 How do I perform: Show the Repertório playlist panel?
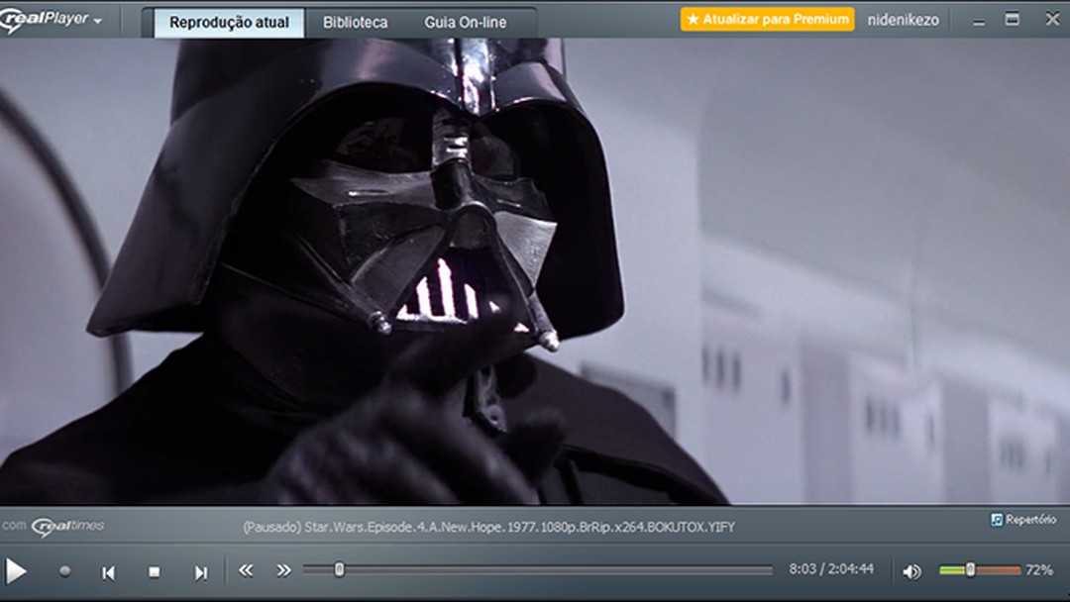(x=1023, y=519)
